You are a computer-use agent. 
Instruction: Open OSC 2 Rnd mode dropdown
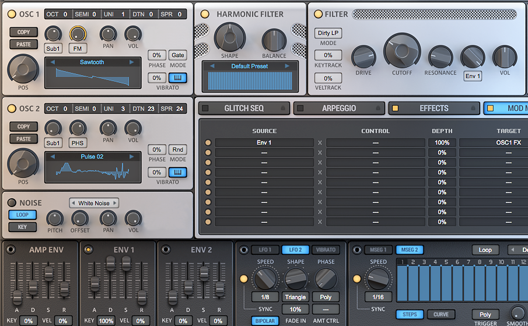point(178,149)
